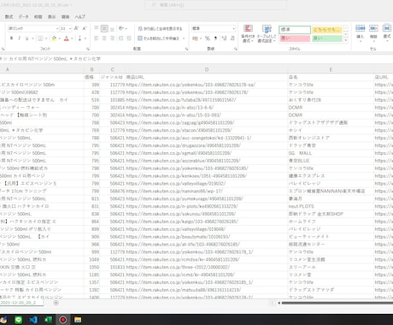Apply the borders button
Image resolution: width=393 pixels, height=325 pixels.
(x=40, y=38)
